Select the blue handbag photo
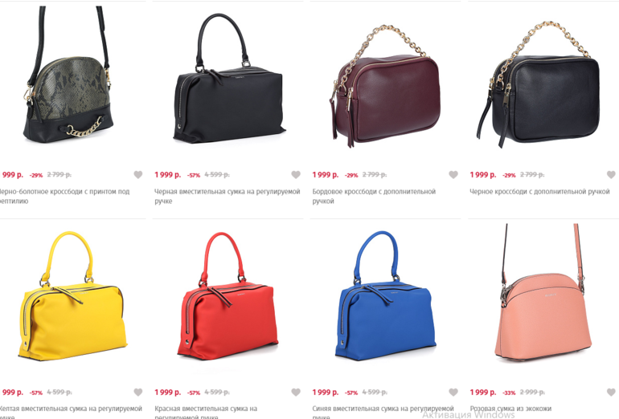 tap(386, 295)
